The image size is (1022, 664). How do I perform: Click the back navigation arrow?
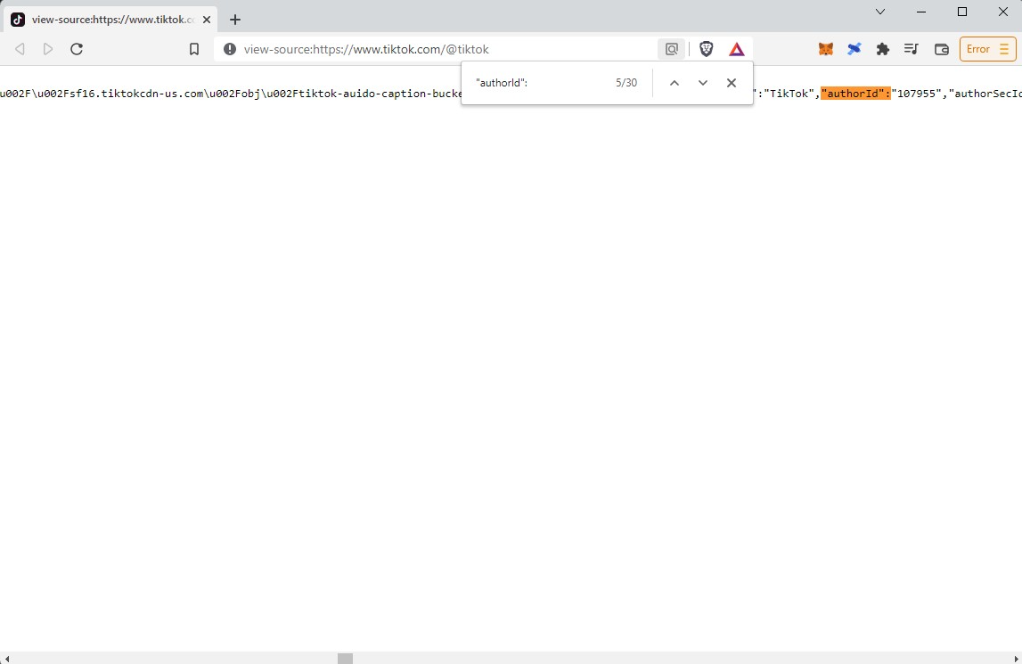[20, 49]
